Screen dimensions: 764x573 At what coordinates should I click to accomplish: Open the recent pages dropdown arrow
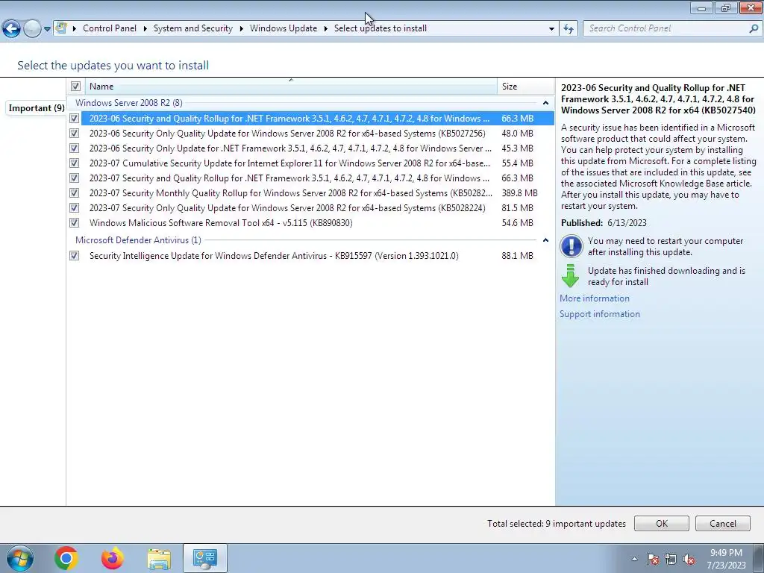click(x=47, y=29)
